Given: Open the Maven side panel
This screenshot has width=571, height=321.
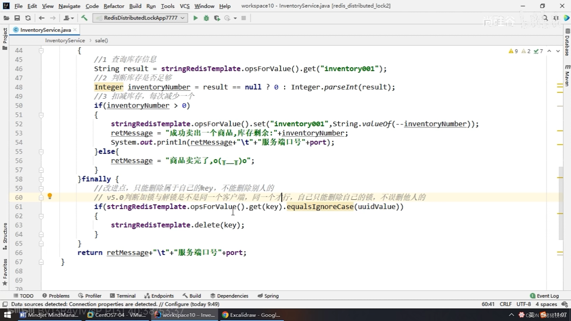Looking at the screenshot, I should (x=567, y=75).
